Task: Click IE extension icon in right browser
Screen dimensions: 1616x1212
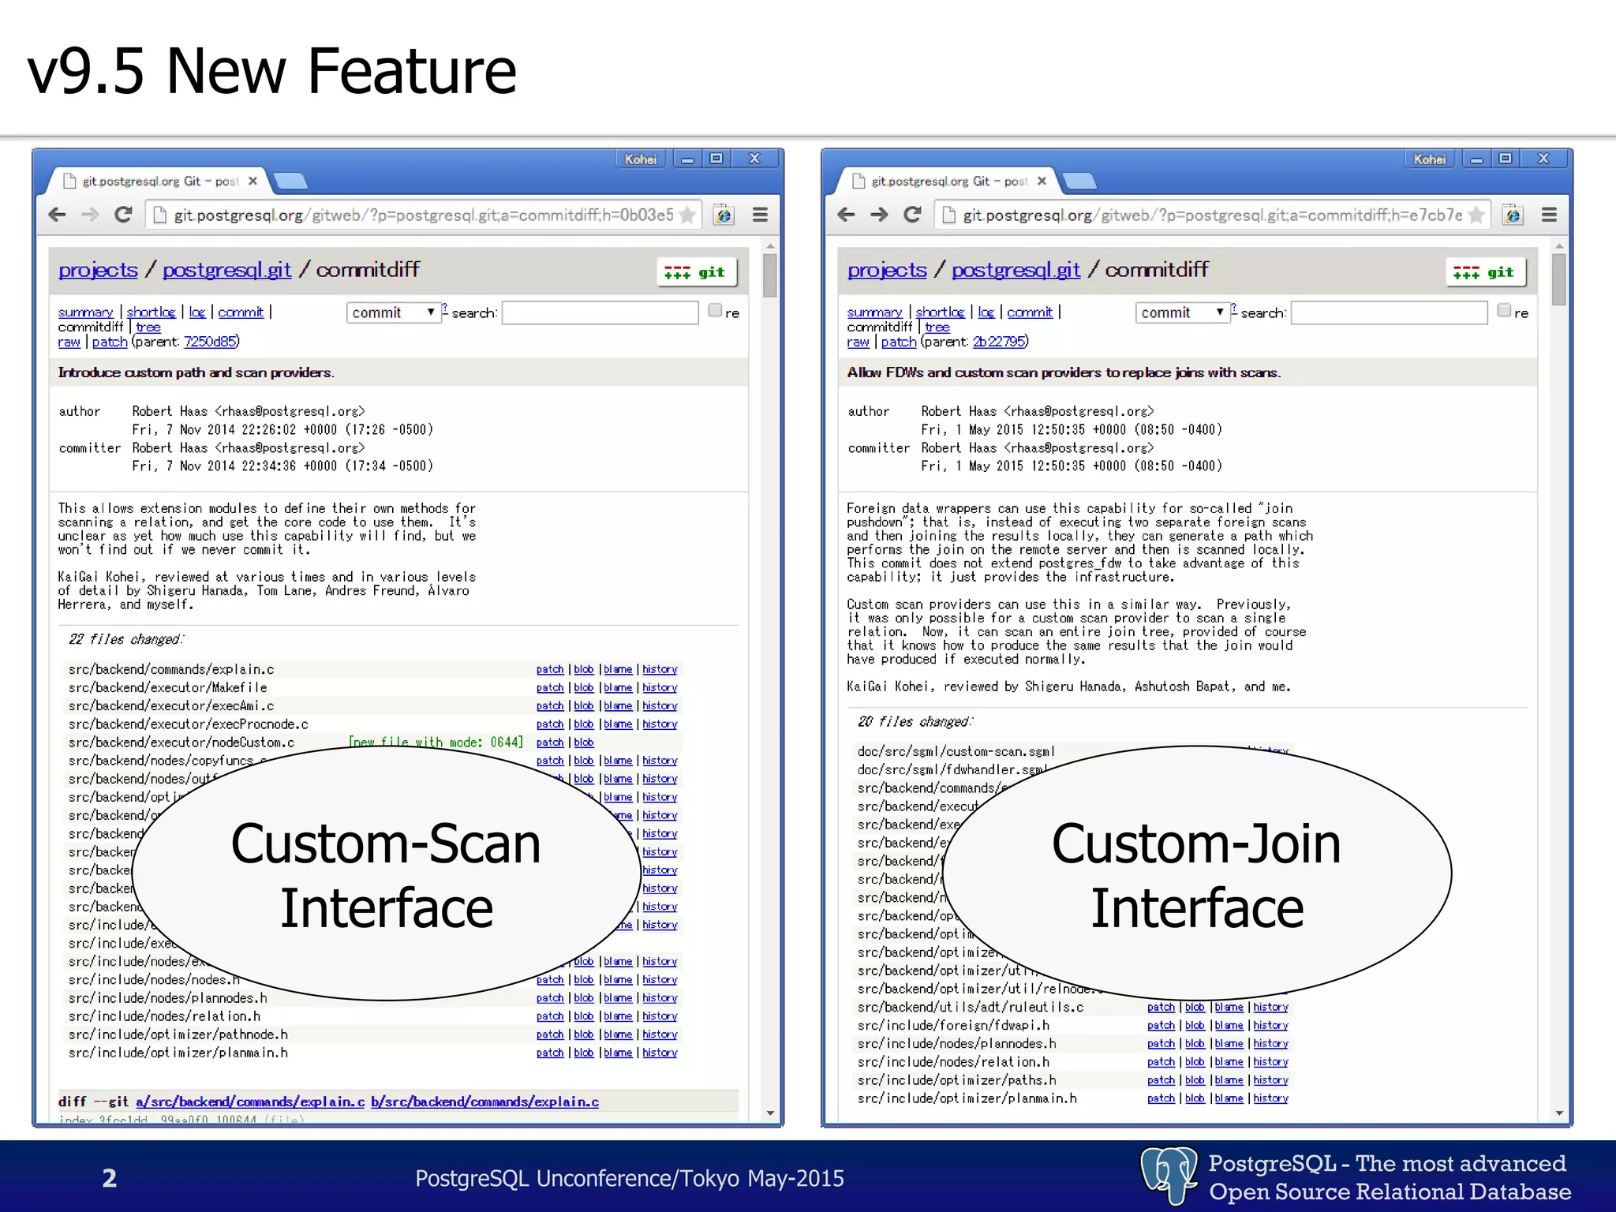Action: click(x=1512, y=215)
